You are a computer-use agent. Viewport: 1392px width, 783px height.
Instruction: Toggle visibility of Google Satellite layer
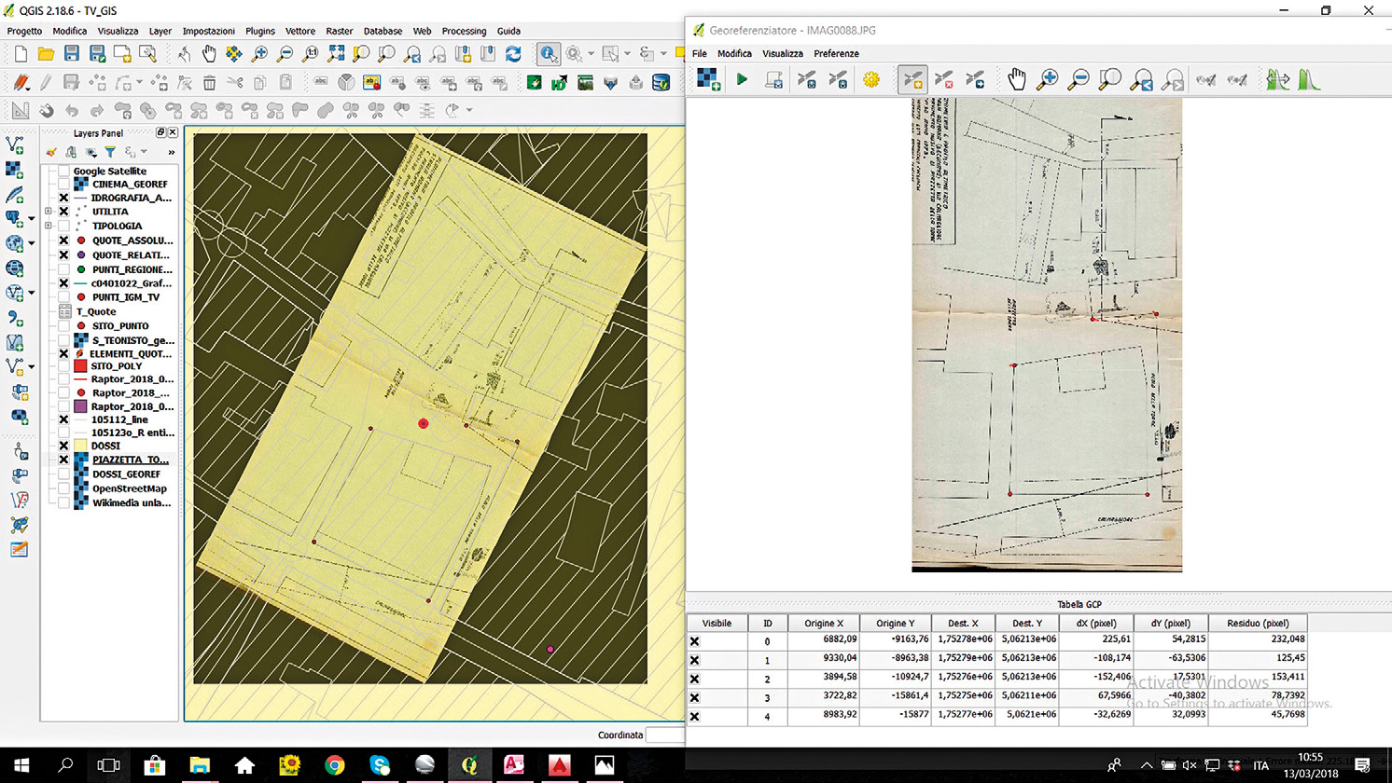point(63,172)
